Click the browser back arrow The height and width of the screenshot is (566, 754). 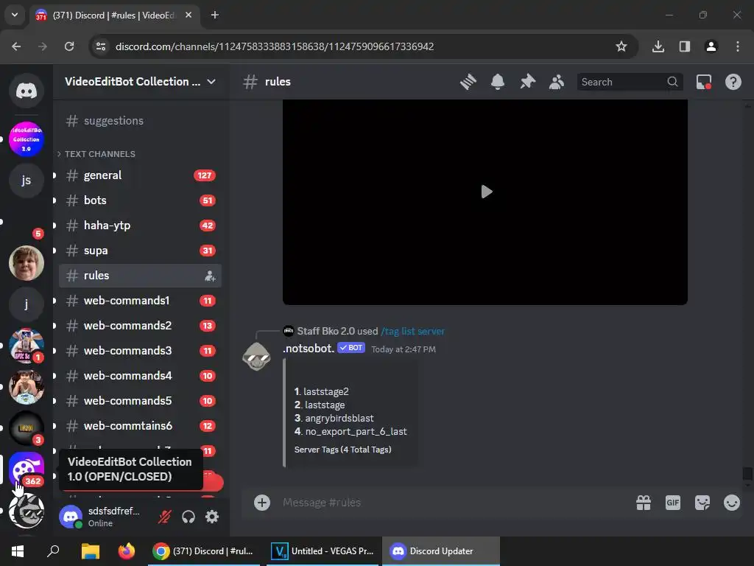16,46
